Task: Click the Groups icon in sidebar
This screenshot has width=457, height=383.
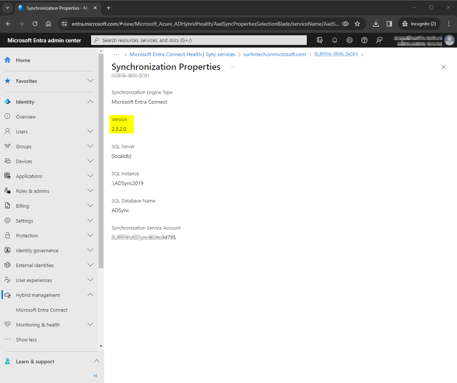Action: pyautogui.click(x=7, y=146)
